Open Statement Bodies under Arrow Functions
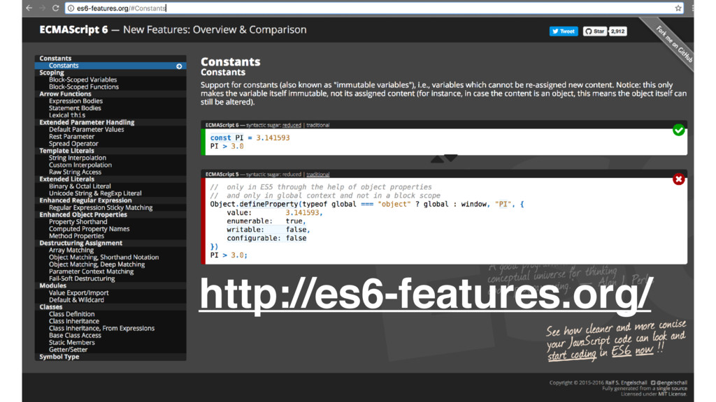The width and height of the screenshot is (716, 402). point(75,108)
